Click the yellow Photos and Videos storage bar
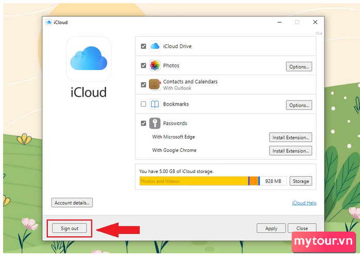Viewport: 360px width, 258px height. 194,181
